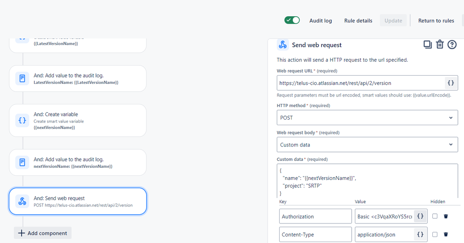This screenshot has width=464, height=243.
Task: Click Add component
Action: 43,233
